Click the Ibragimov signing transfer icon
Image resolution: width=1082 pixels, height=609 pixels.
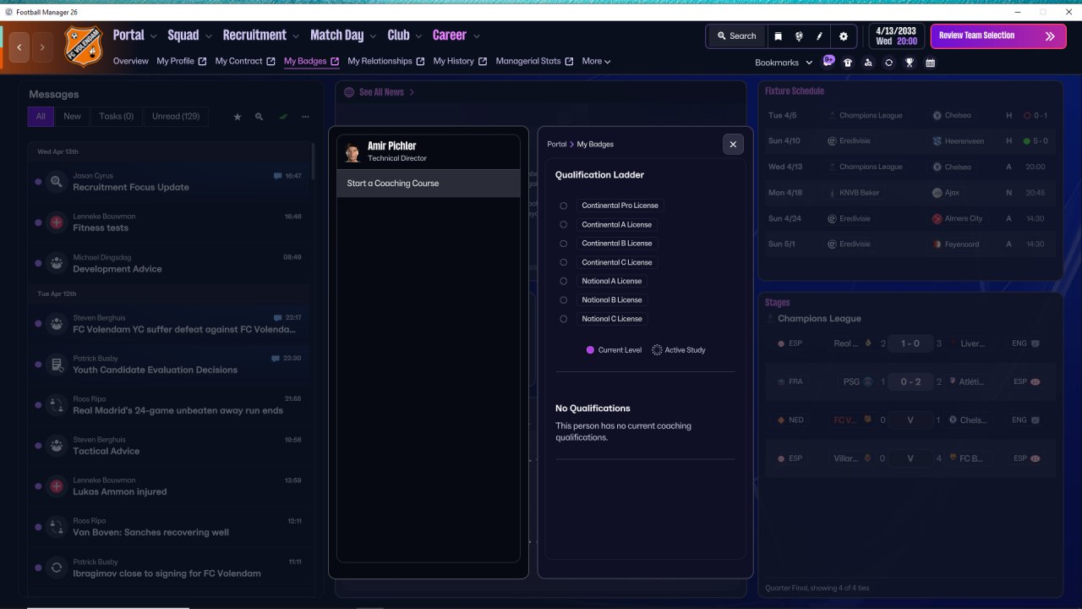pos(57,568)
